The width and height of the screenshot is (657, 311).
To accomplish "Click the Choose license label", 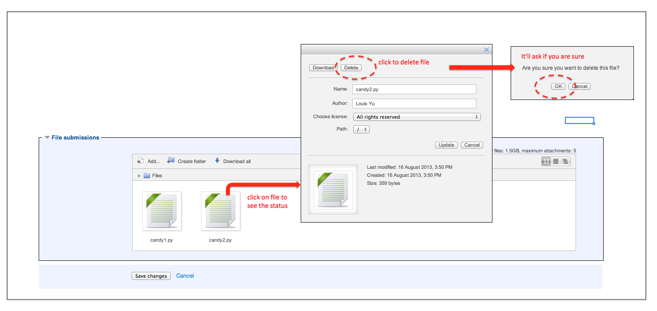I will 331,117.
